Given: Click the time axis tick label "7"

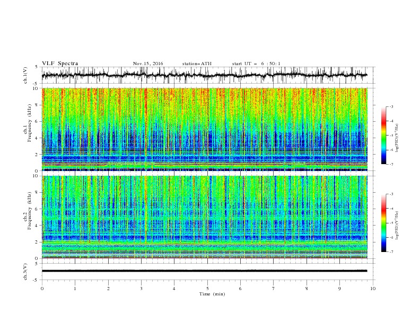Looking at the screenshot, I should 274,289.
